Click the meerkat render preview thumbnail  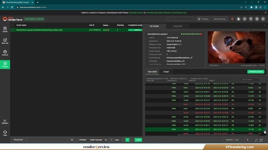click(x=236, y=47)
